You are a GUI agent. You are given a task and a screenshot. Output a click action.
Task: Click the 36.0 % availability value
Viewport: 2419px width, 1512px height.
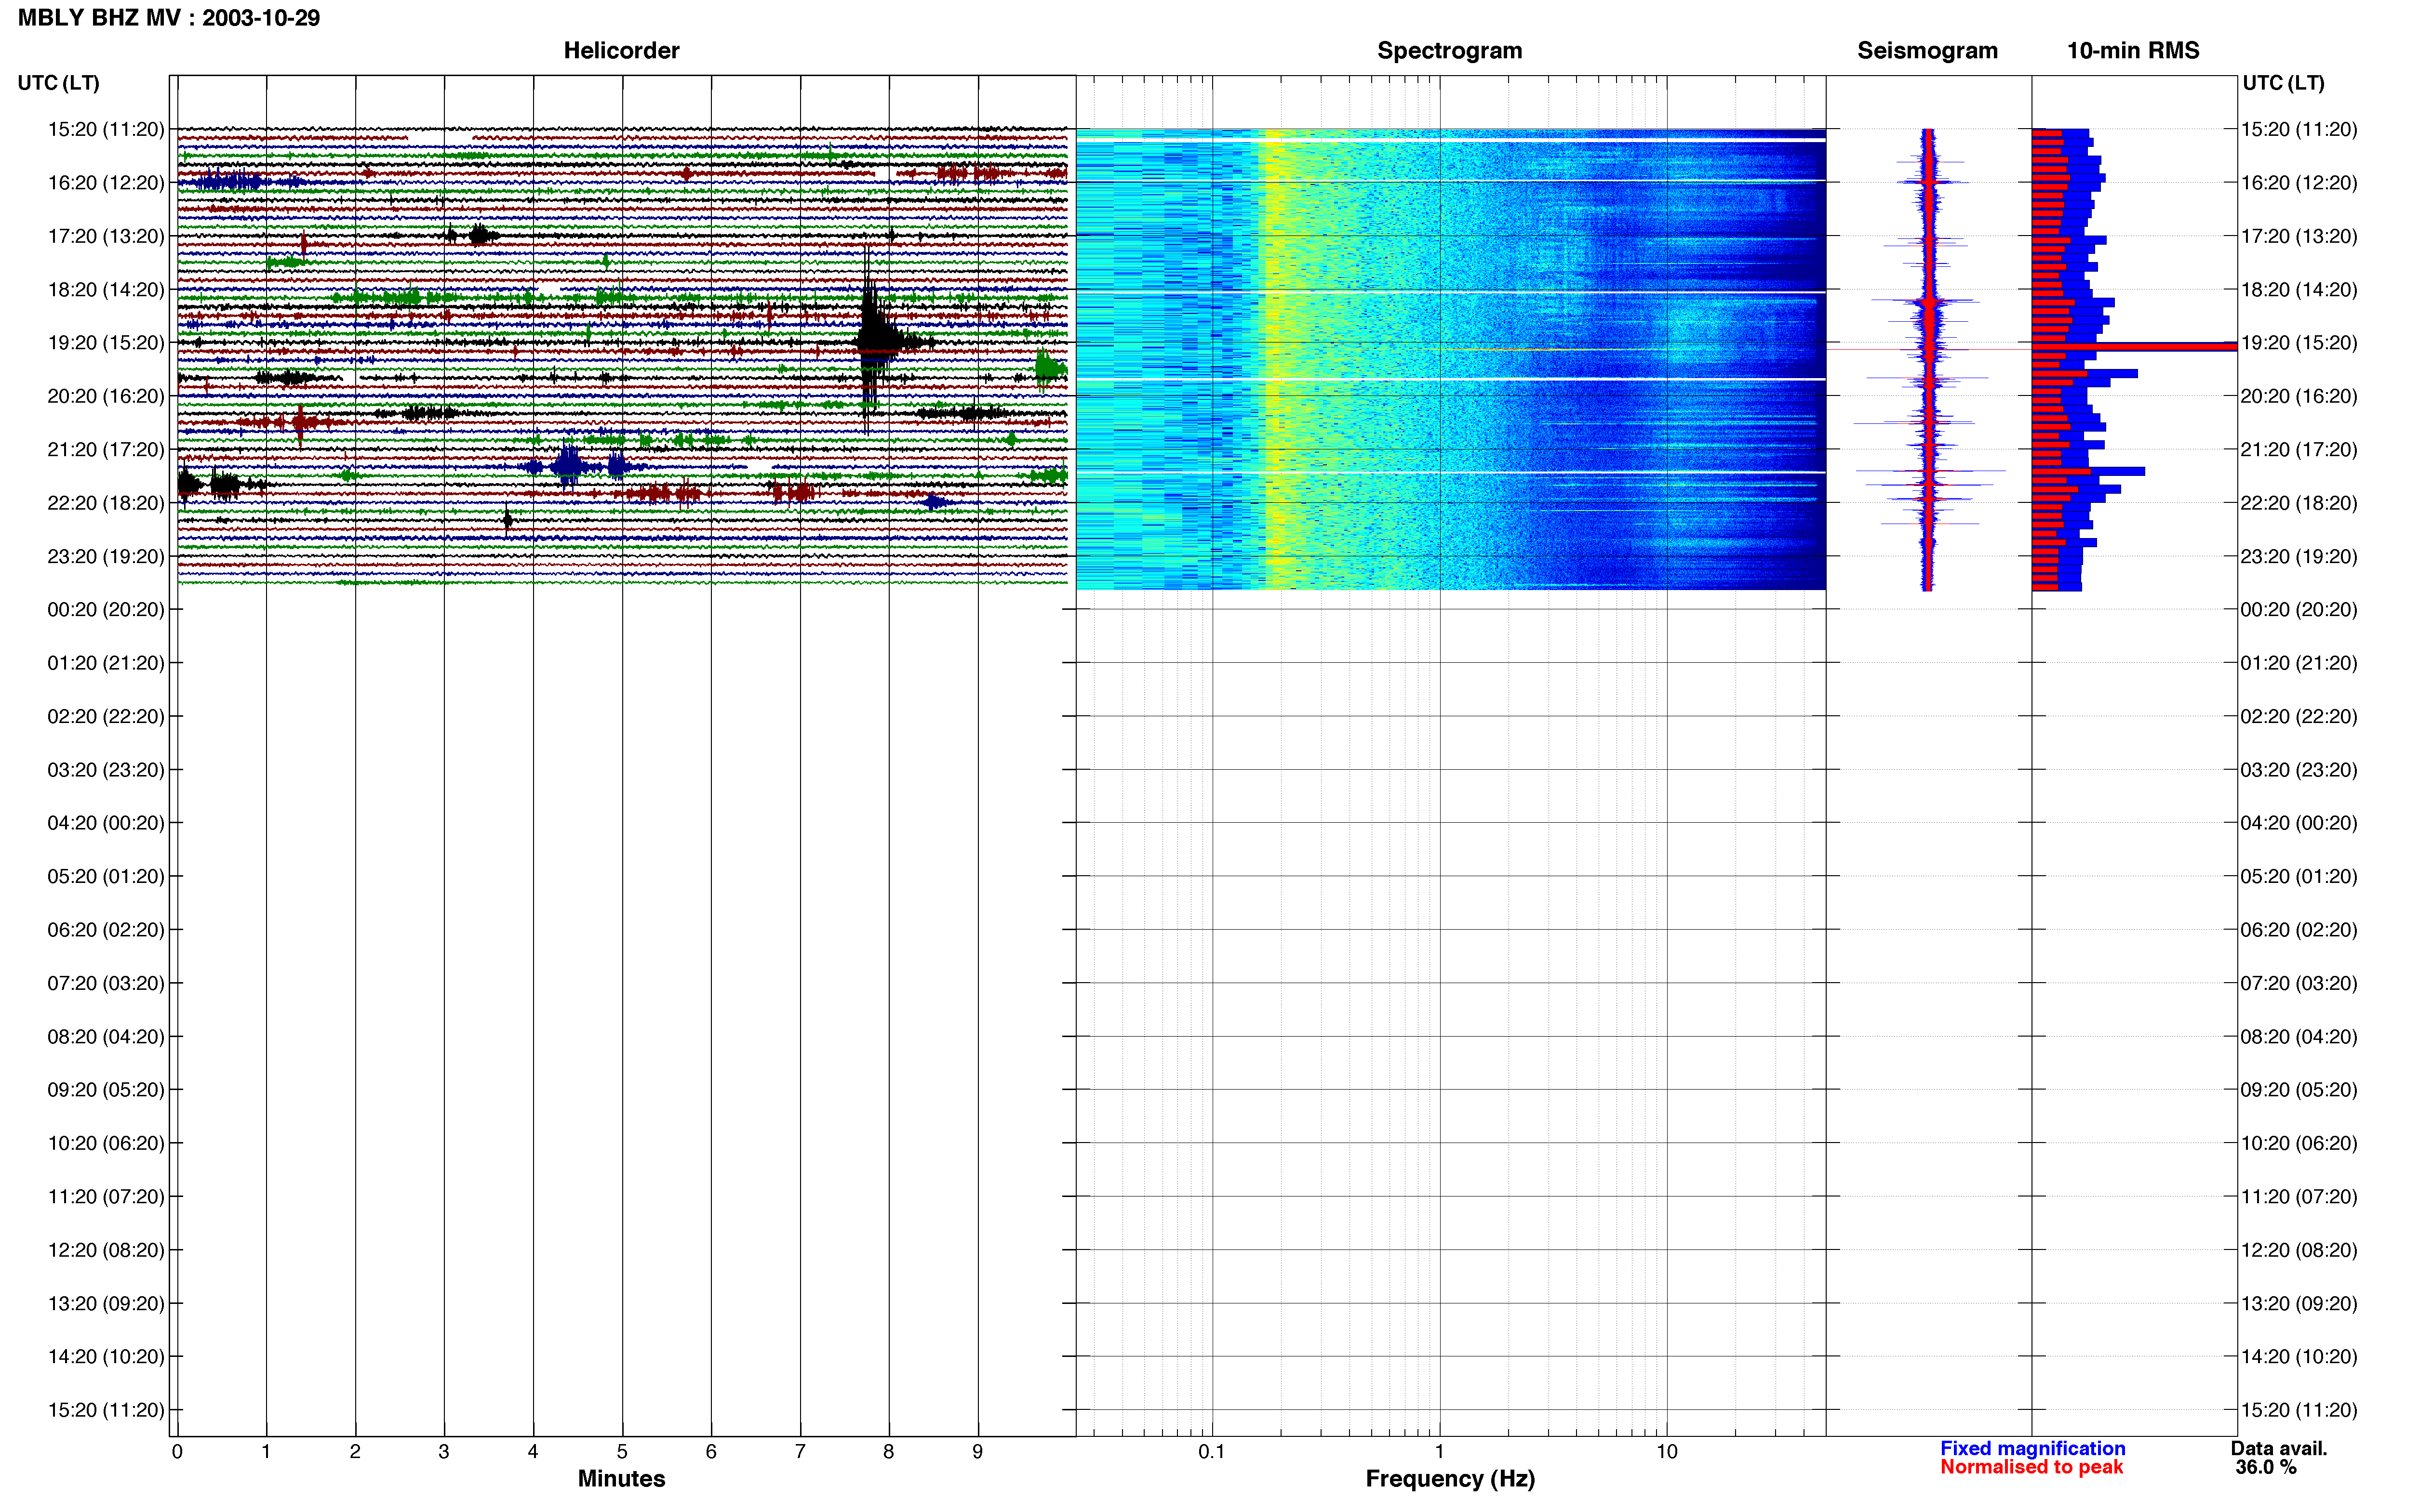coord(2266,1467)
